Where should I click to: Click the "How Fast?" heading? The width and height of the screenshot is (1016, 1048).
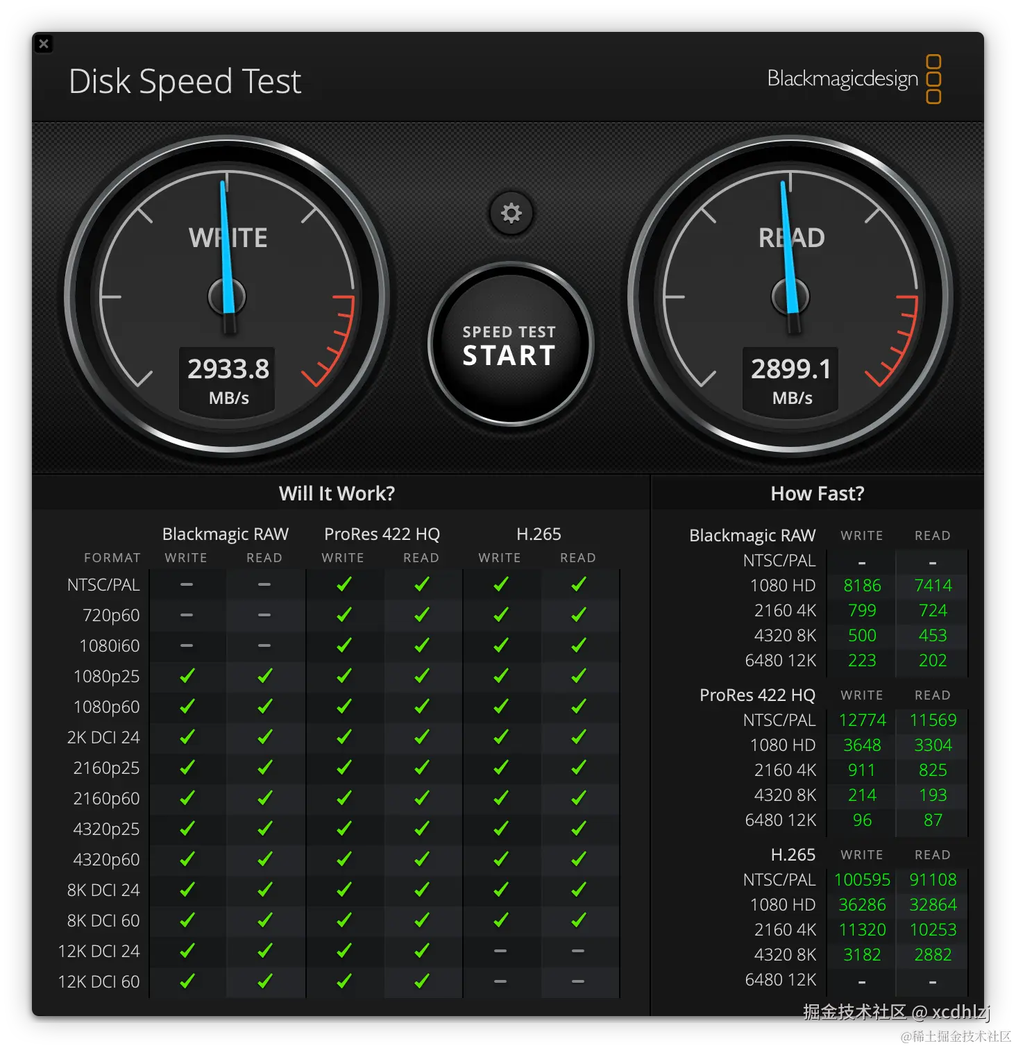818,493
